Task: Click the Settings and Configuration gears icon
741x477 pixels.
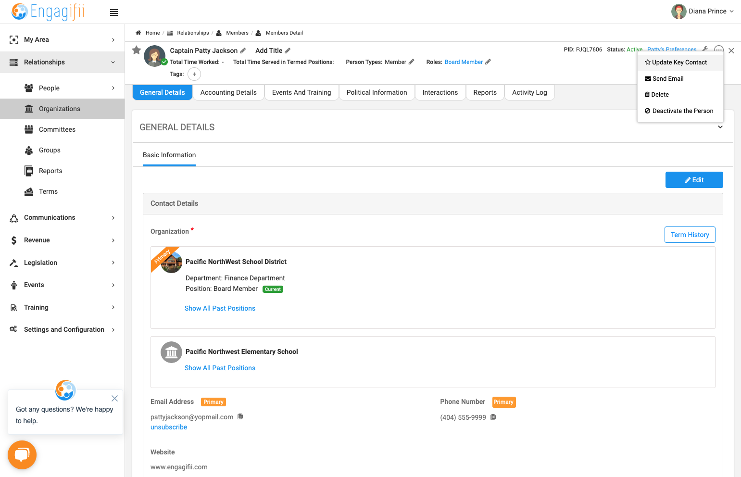Action: [x=13, y=329]
